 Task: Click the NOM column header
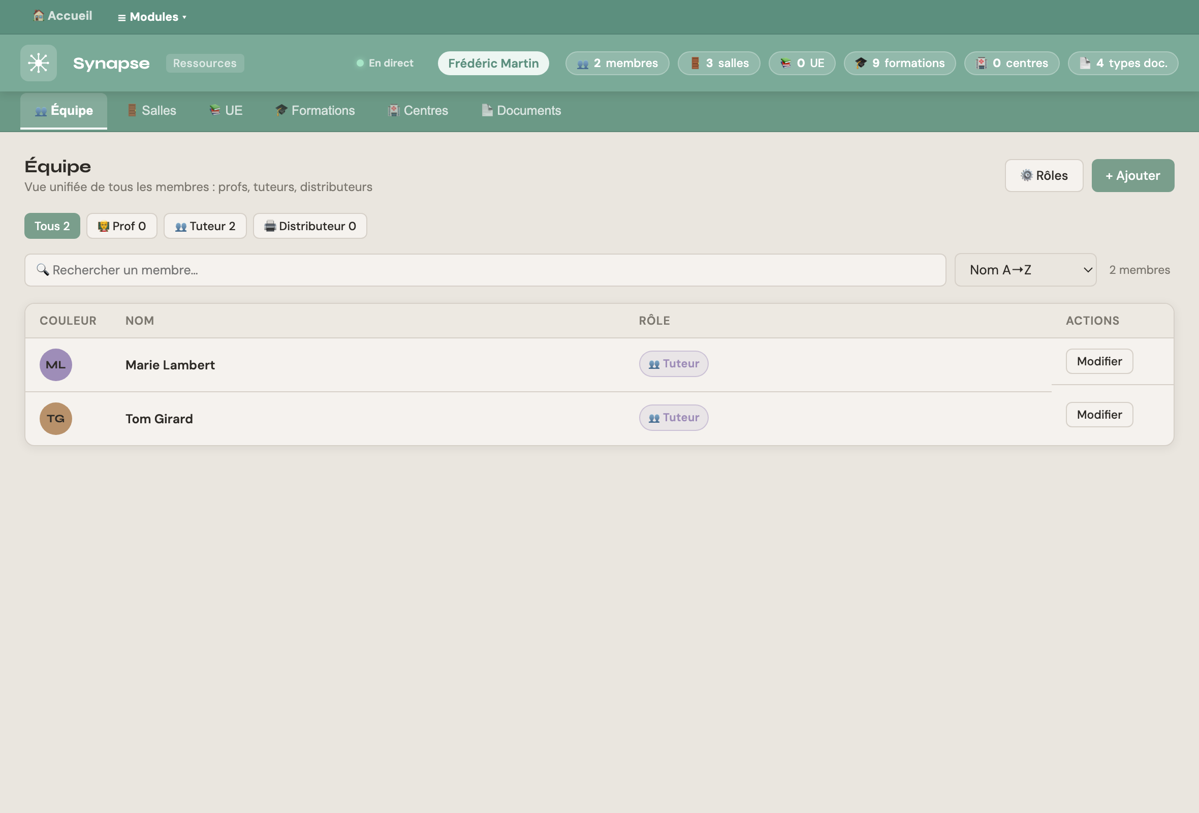(x=140, y=320)
